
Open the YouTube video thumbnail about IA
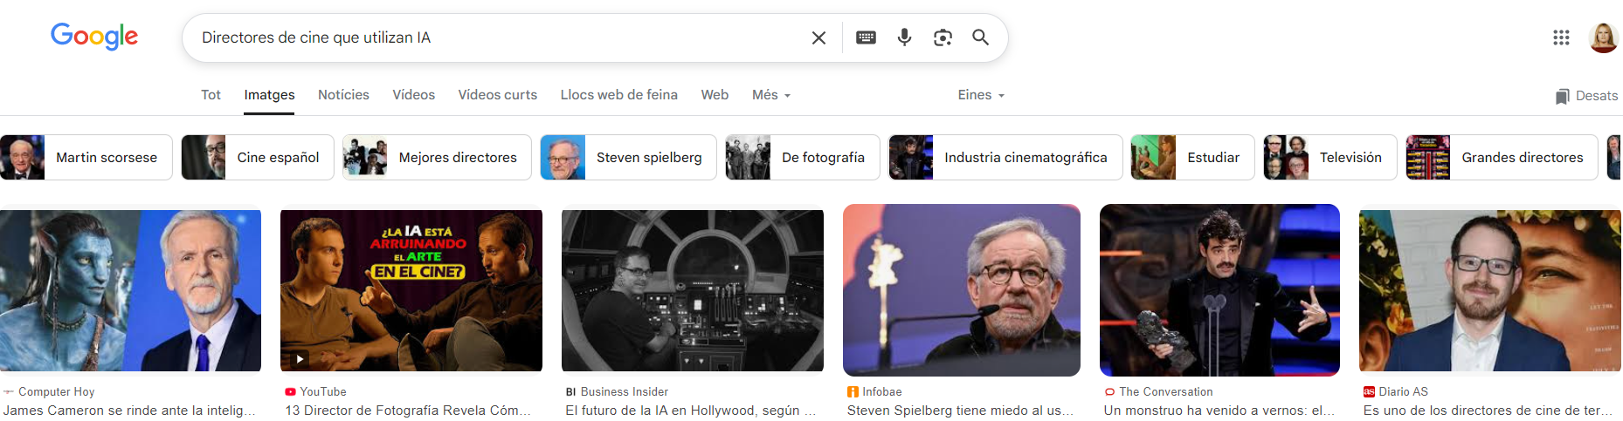click(x=411, y=290)
